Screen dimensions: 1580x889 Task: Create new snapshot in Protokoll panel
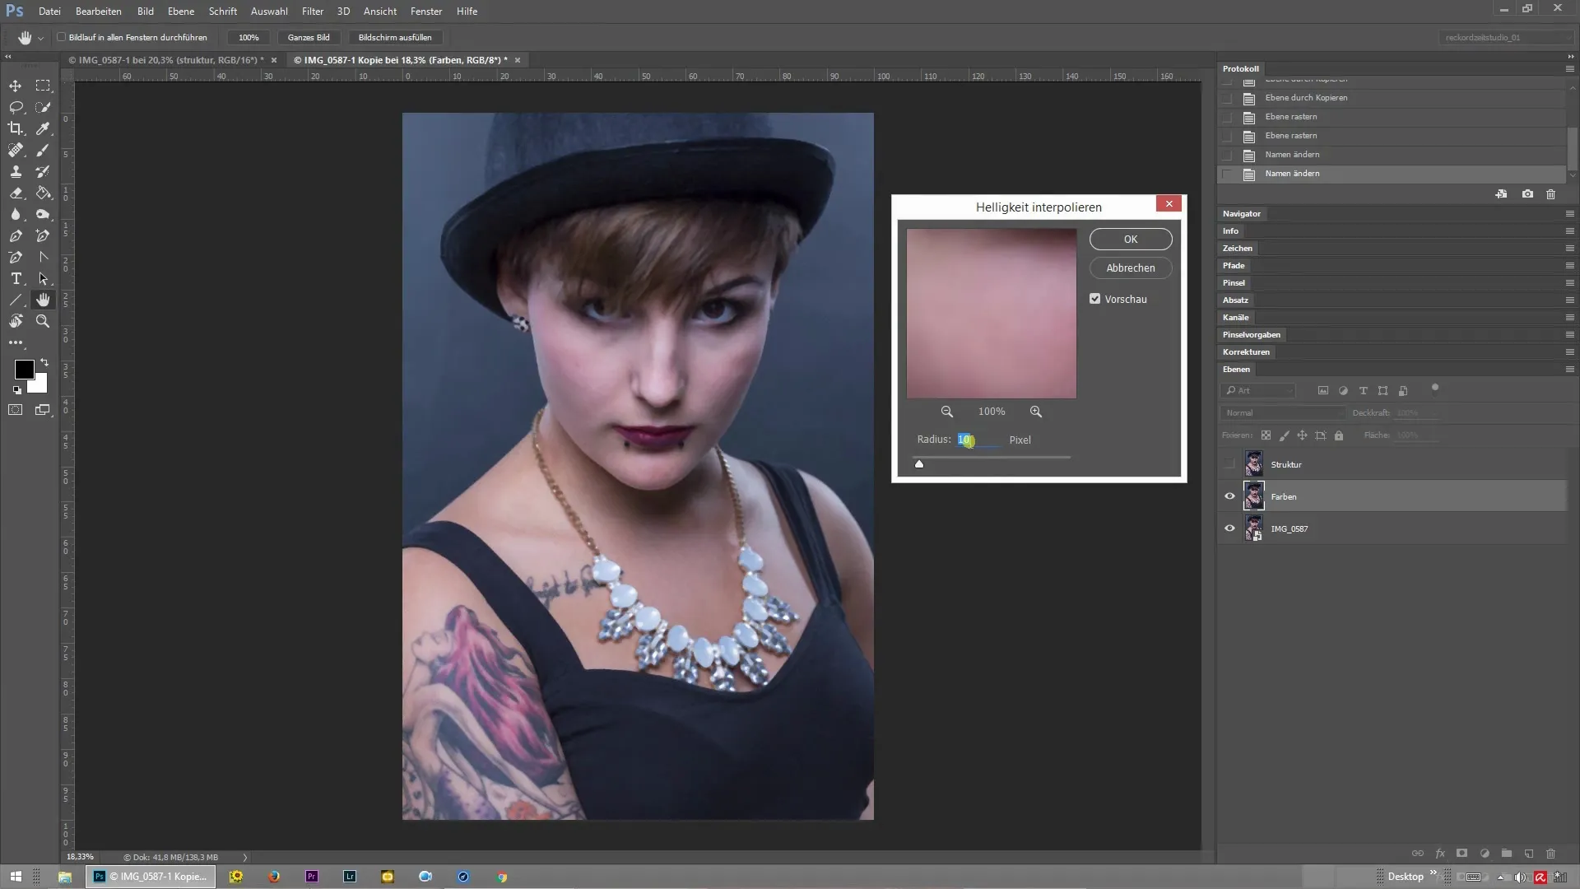click(1527, 194)
